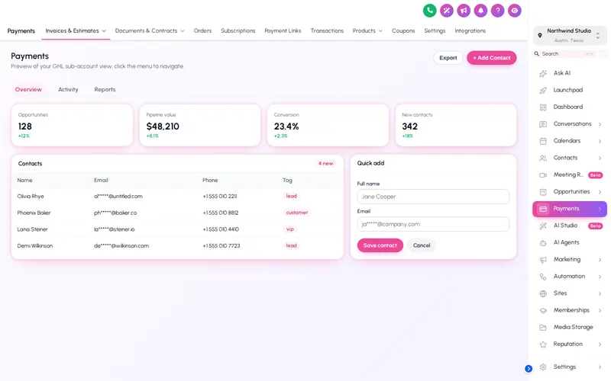
Task: Click the Meeting Recorder camera icon
Action: click(x=543, y=175)
